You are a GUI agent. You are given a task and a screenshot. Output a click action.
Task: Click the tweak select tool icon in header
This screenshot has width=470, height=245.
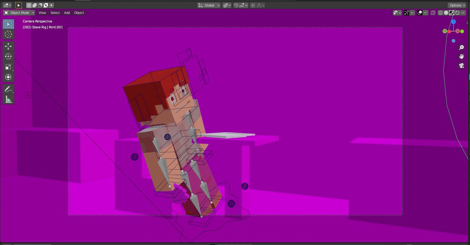pyautogui.click(x=19, y=5)
